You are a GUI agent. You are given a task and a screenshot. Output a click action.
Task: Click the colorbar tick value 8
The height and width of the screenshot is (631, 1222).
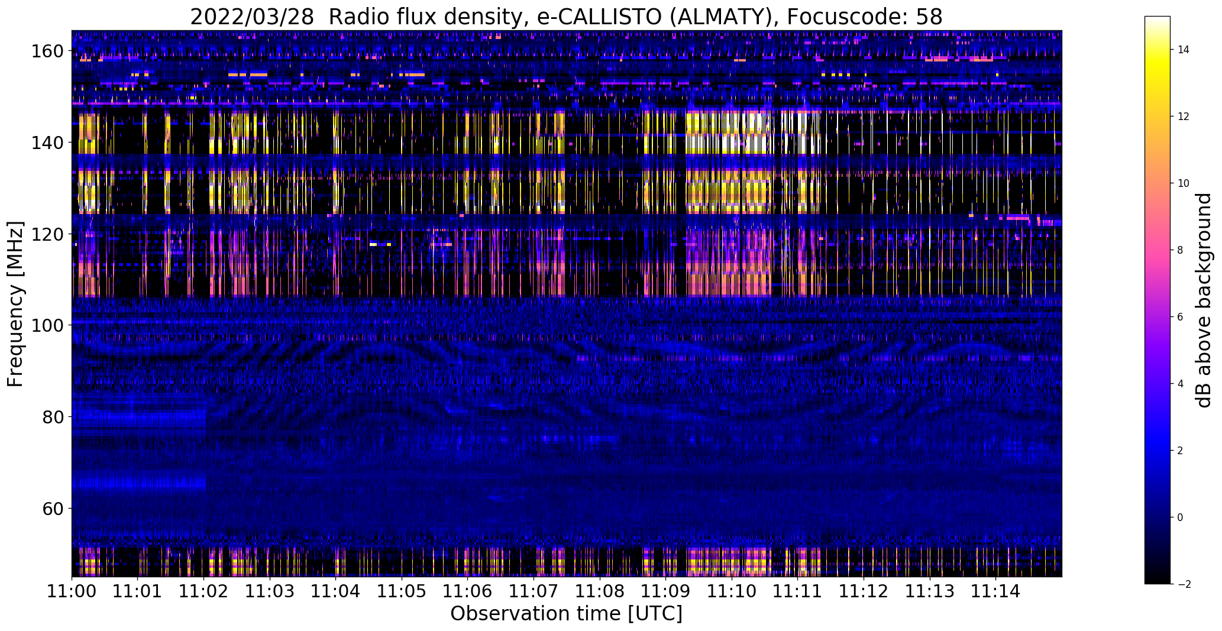click(1180, 250)
